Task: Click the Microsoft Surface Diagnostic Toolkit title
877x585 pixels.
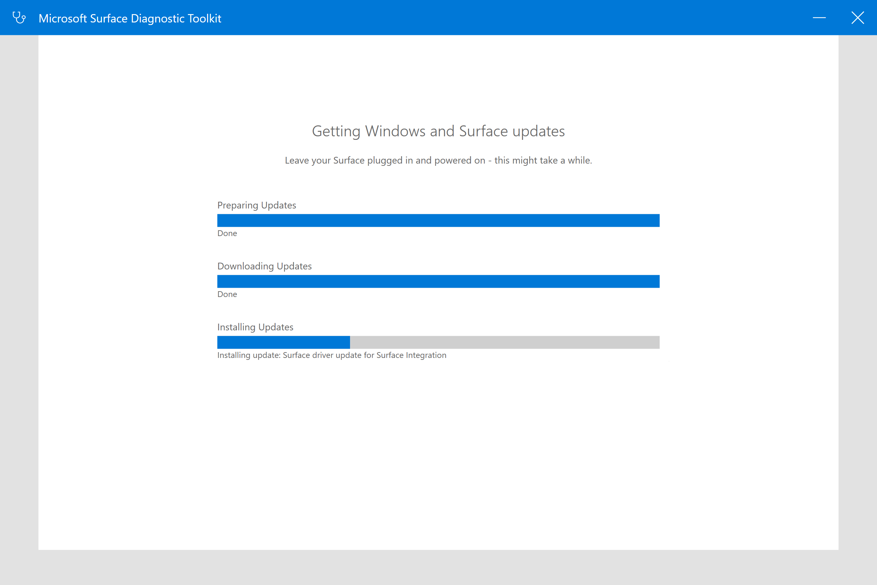Action: (x=130, y=18)
